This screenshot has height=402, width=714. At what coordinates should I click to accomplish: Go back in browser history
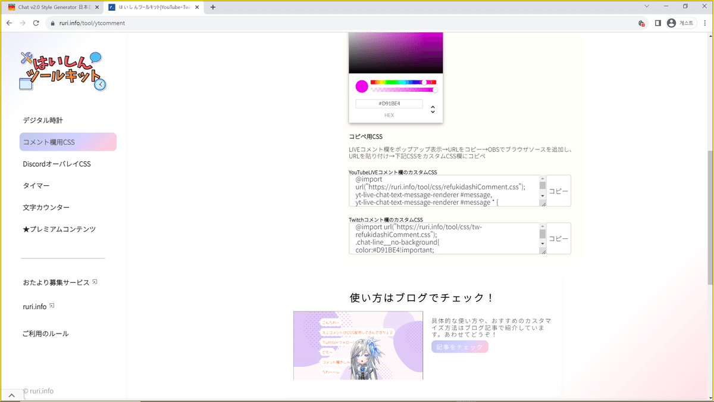pyautogui.click(x=9, y=23)
